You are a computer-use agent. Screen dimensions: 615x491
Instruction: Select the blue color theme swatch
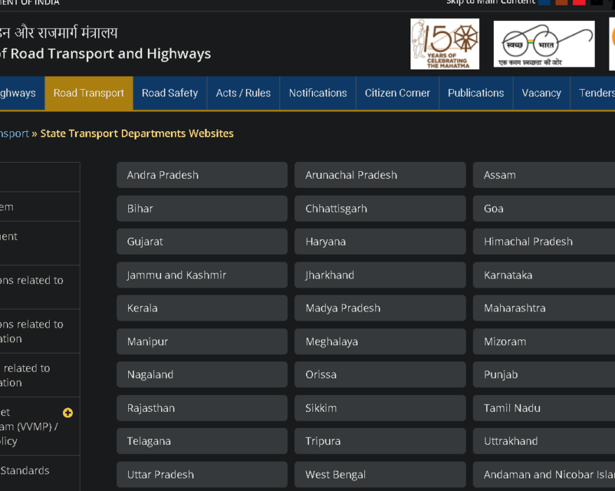point(544,2)
